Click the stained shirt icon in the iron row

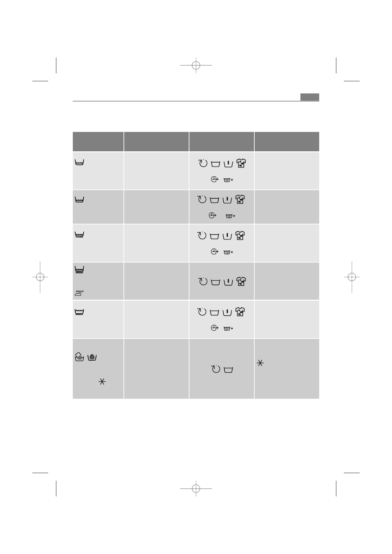coord(241,282)
